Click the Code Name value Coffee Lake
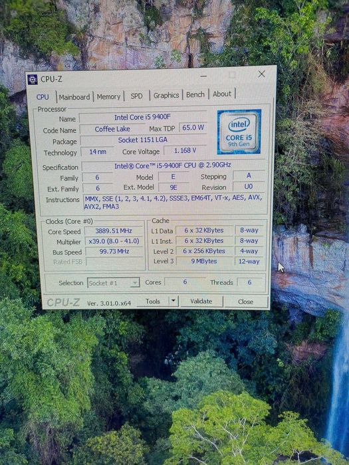The image size is (349, 465). [x=112, y=129]
